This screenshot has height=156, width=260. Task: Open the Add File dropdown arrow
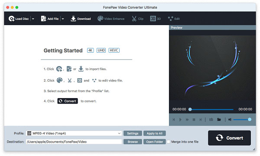coord(63,19)
